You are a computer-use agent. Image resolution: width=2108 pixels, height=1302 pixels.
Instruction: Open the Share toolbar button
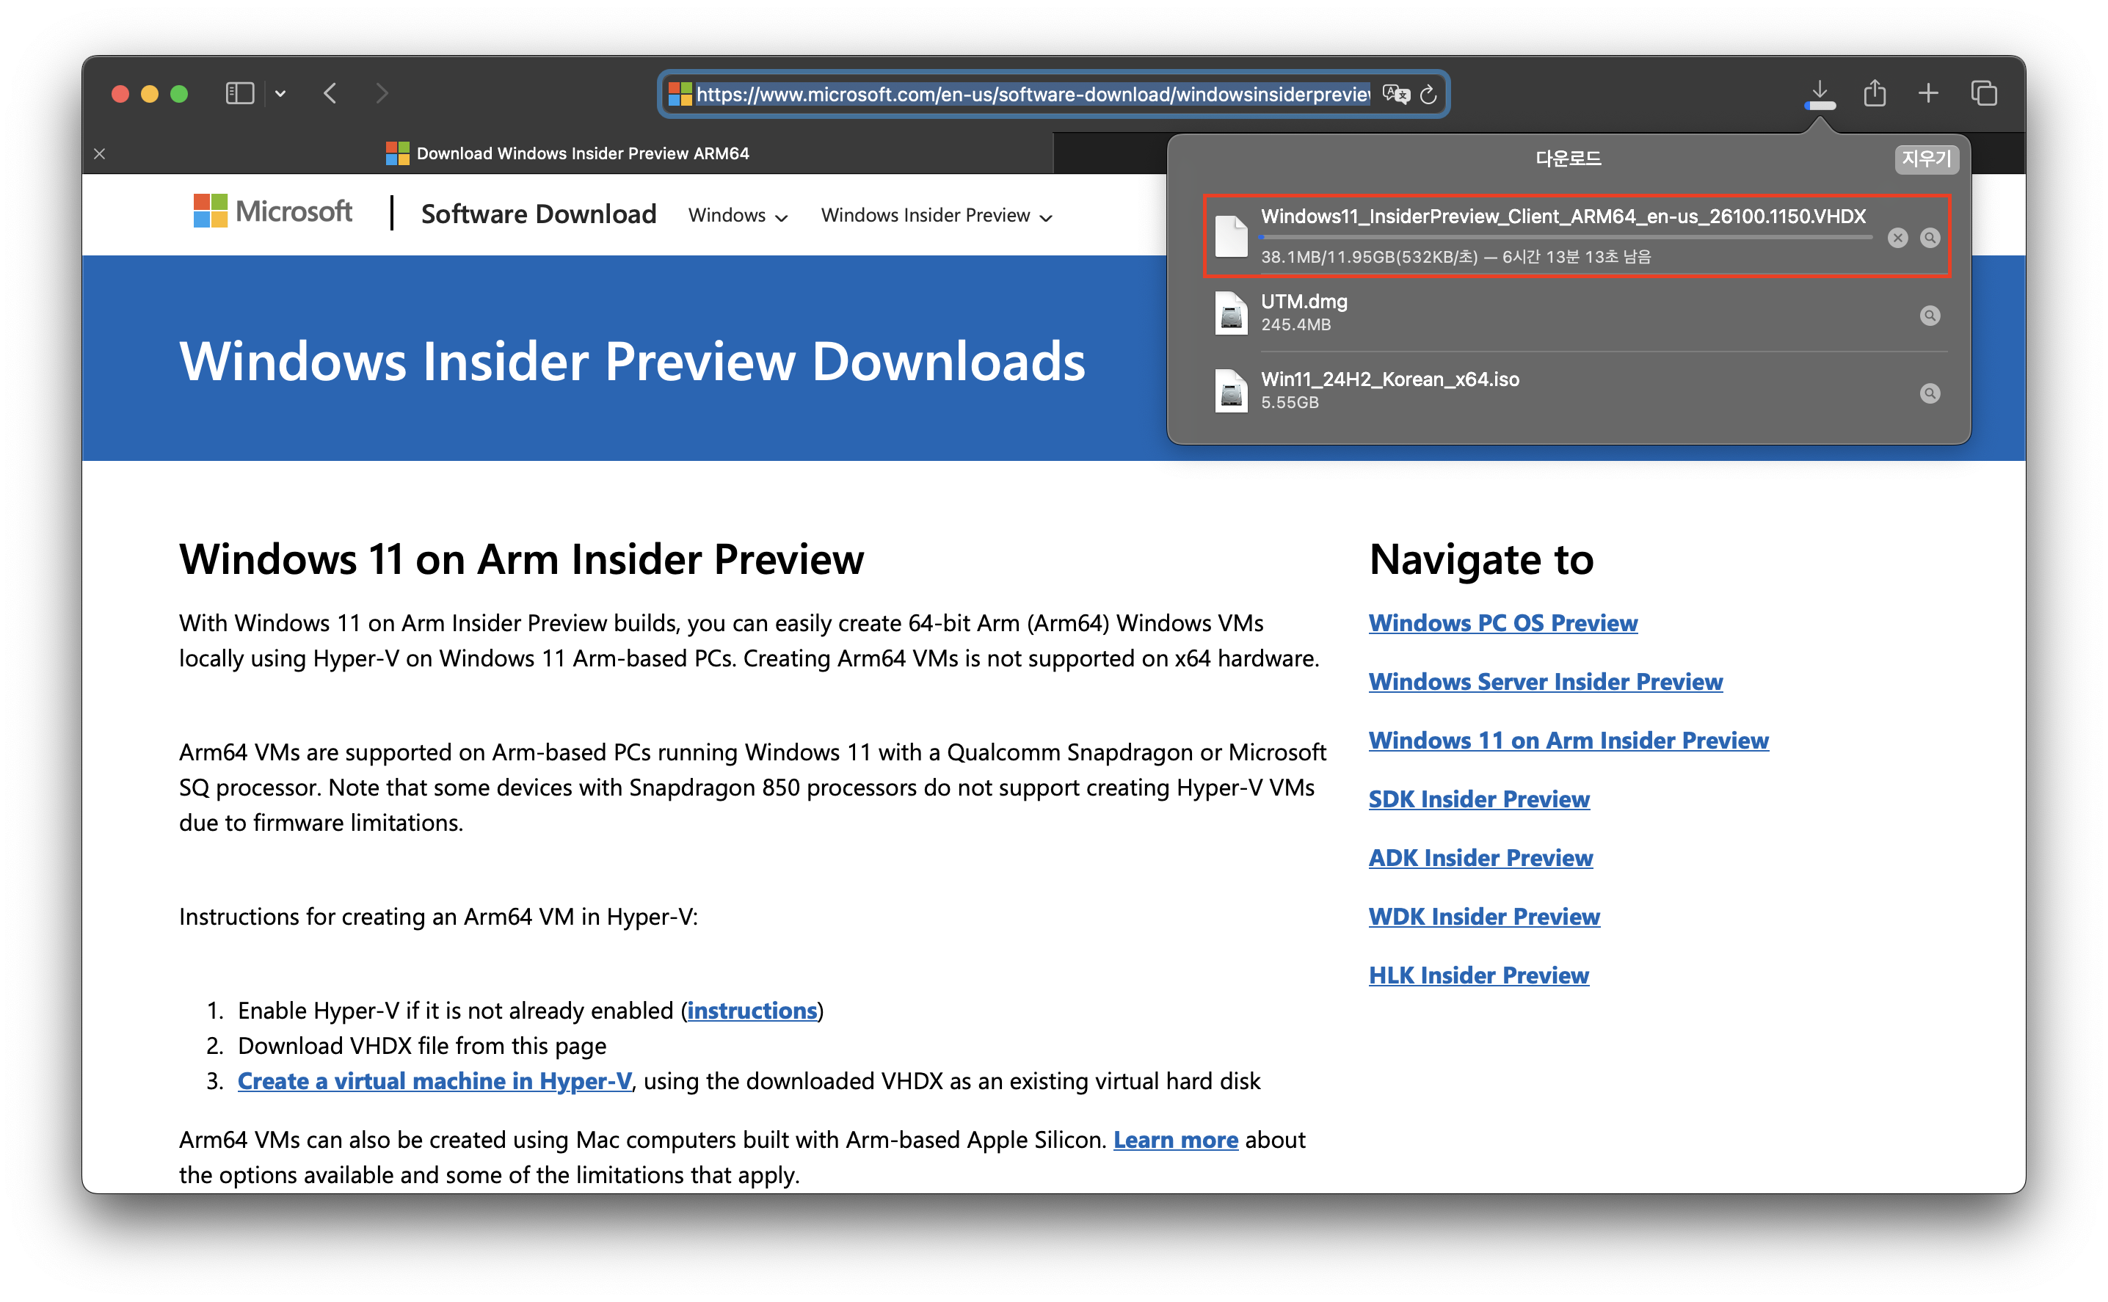[x=1875, y=93]
